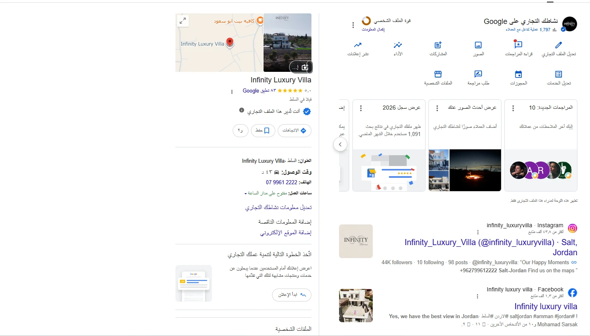The width and height of the screenshot is (590, 336).
Task: Open options on عرض أحدث الصور عنك card
Action: click(437, 108)
